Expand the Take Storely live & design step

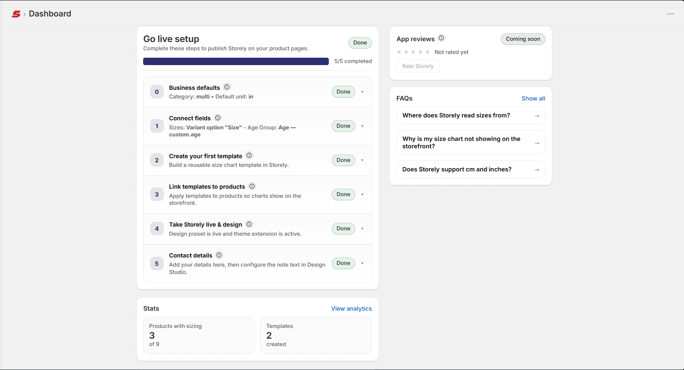click(x=362, y=229)
